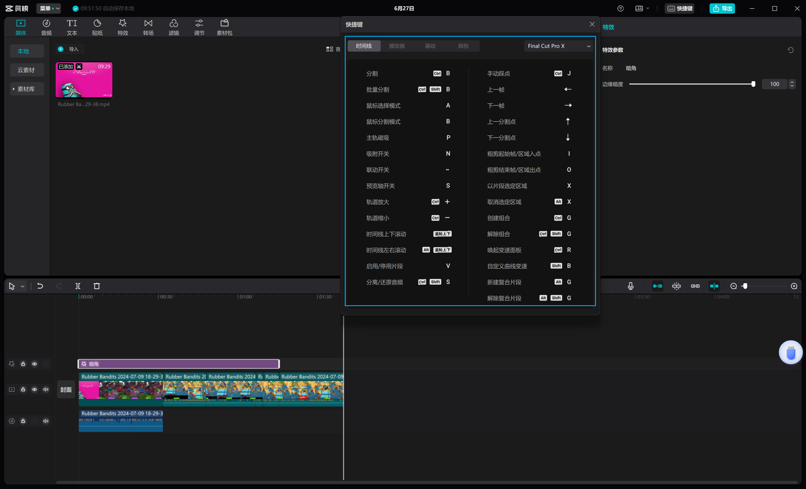Increase 边缘暗度 value with stepper
The width and height of the screenshot is (806, 489).
click(792, 82)
